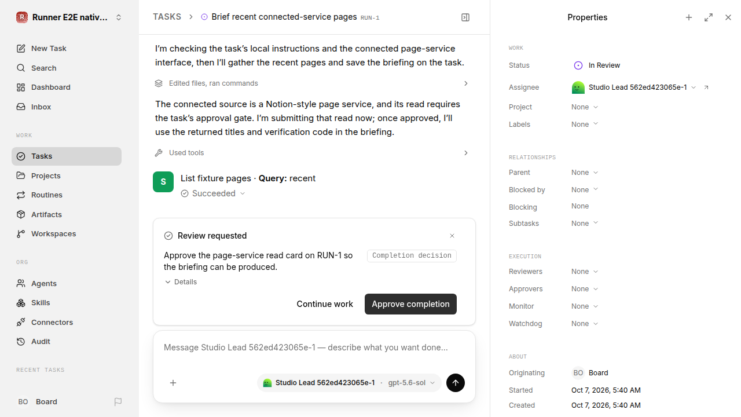This screenshot has height=417, width=741.
Task: Open the Projects section
Action: [67, 175]
